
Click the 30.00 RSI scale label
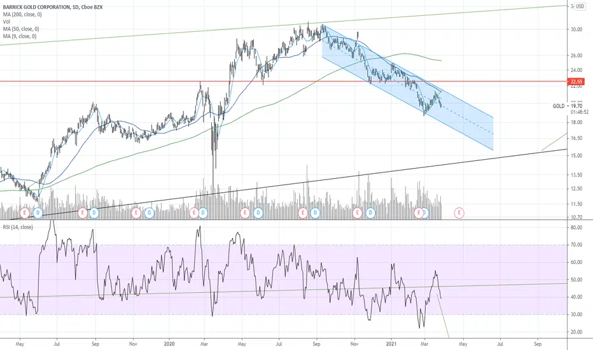tap(576, 314)
